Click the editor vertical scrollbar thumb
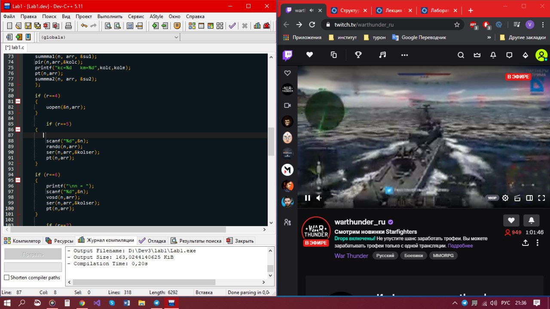The height and width of the screenshot is (309, 550). pos(271,141)
